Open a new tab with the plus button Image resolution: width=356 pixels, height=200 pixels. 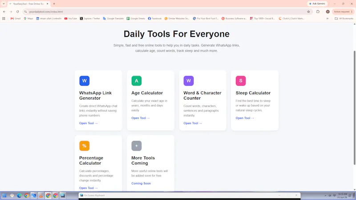point(54,4)
